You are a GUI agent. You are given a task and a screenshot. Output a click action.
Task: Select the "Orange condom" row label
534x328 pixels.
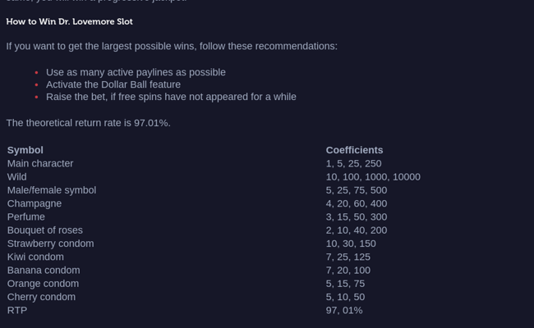coord(43,284)
